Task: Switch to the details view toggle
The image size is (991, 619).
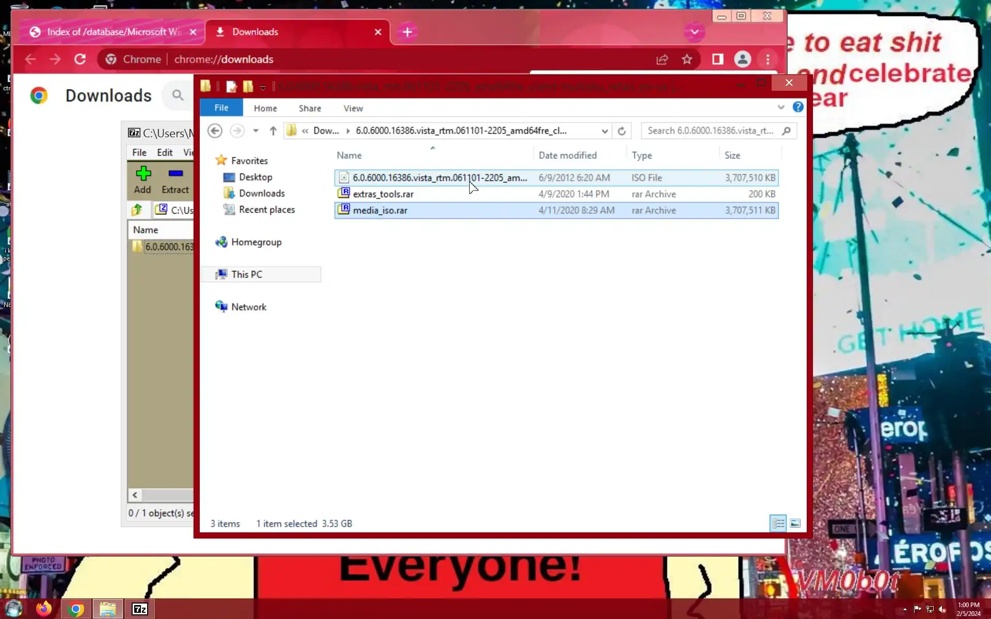Action: point(778,524)
